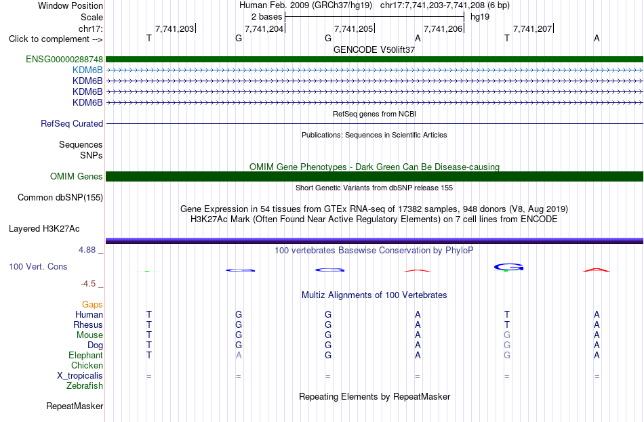Click chr17:7,741,203-7,741,208 position text

tap(445, 5)
